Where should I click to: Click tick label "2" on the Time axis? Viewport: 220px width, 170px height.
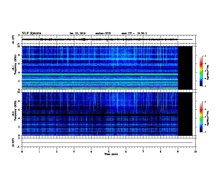[x=57, y=152]
